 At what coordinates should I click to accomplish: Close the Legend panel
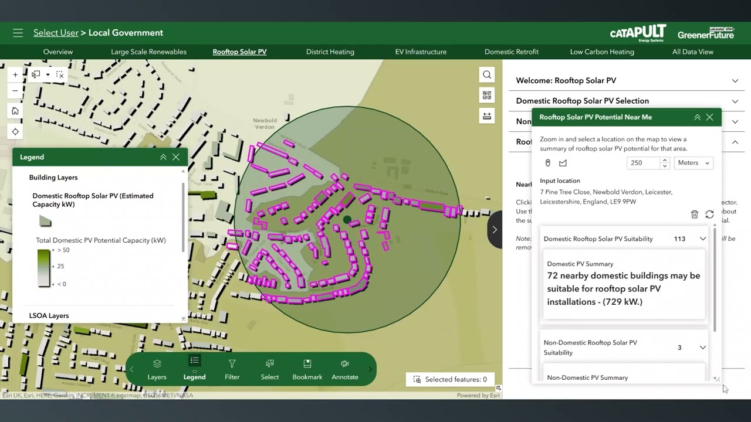[x=176, y=157]
